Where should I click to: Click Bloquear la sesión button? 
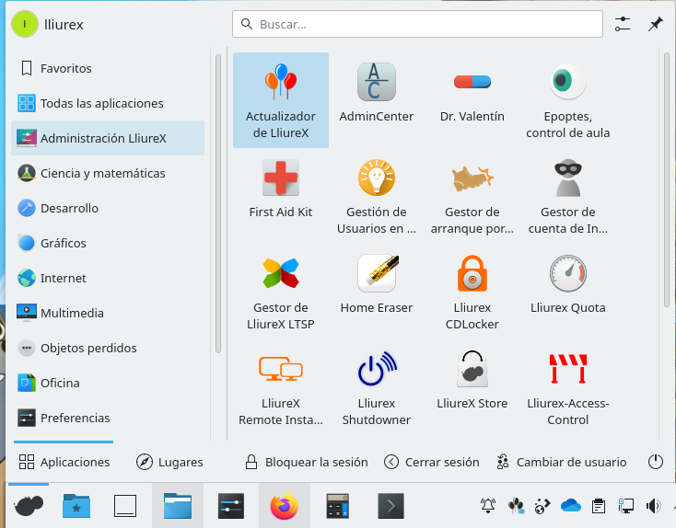point(306,462)
